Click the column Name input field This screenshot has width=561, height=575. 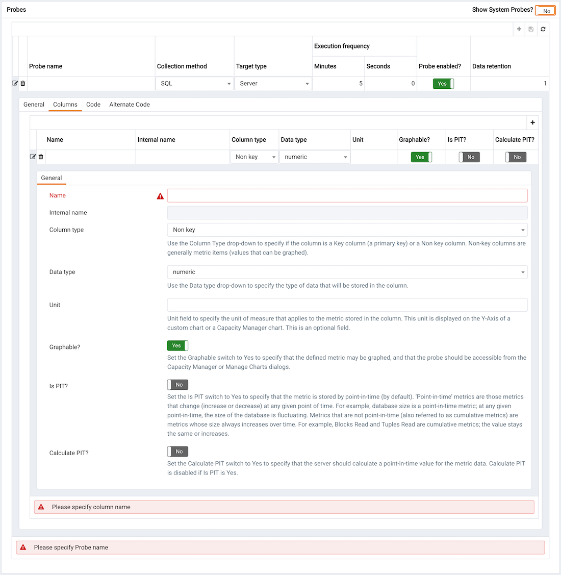[347, 195]
